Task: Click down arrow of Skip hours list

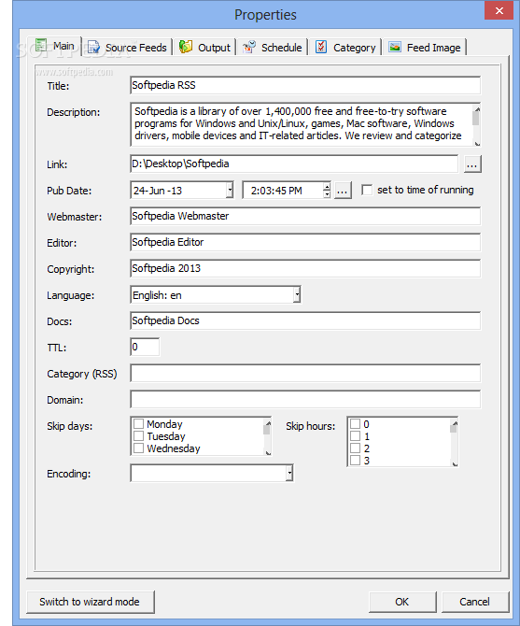Action: (455, 463)
